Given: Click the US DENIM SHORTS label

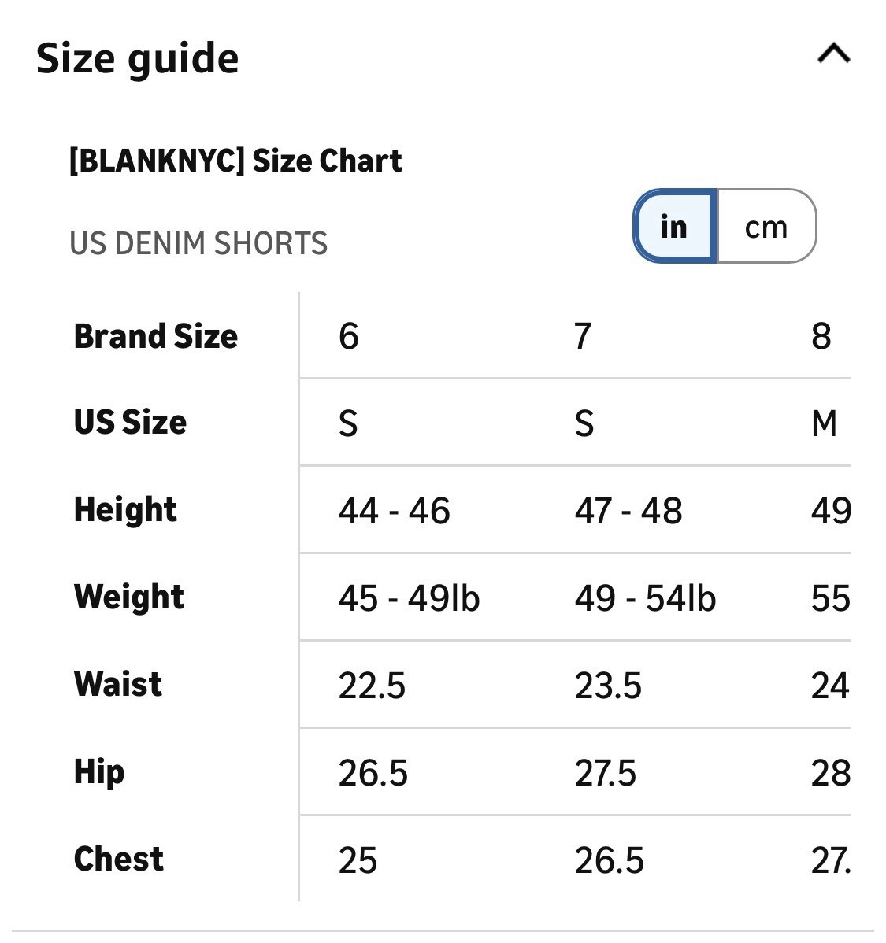Looking at the screenshot, I should (x=198, y=243).
